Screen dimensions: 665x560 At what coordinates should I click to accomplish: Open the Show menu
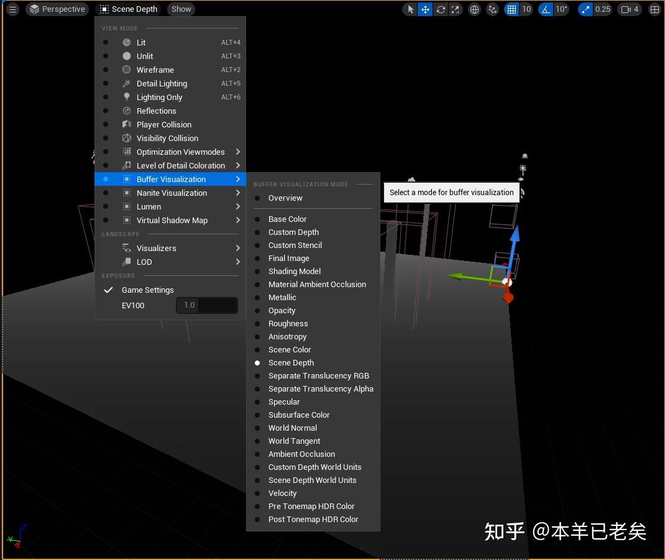pyautogui.click(x=181, y=9)
